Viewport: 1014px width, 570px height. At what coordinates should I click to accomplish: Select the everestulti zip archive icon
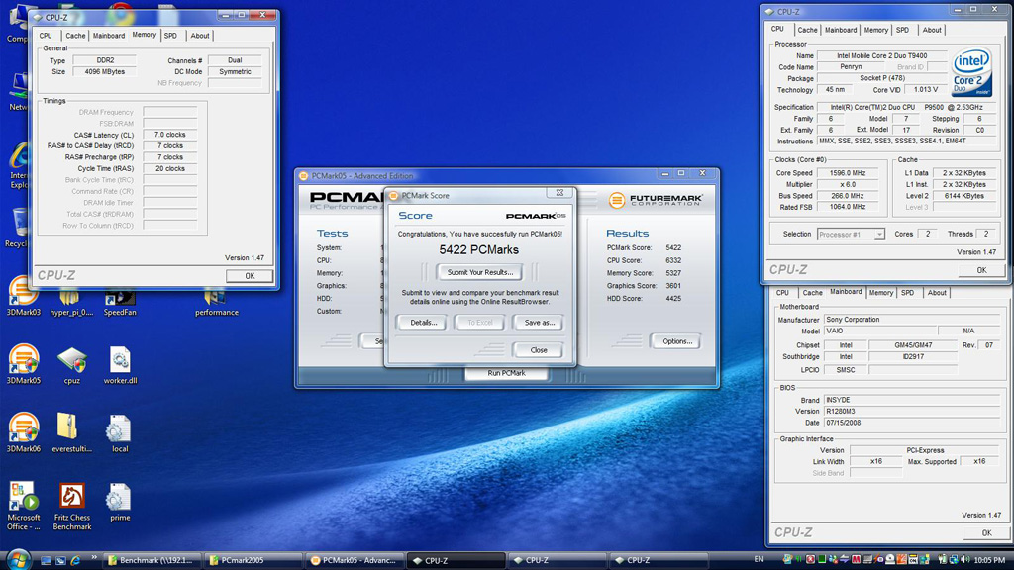(x=71, y=433)
